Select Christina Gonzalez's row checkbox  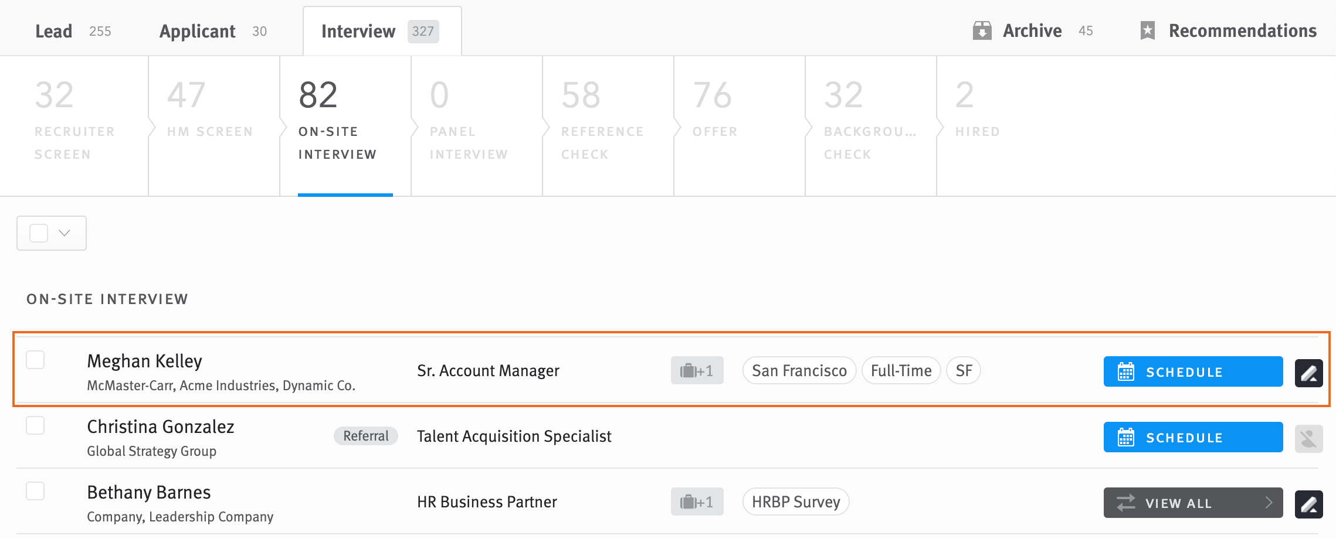[36, 425]
